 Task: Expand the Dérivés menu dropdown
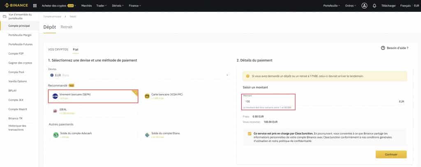118,5
